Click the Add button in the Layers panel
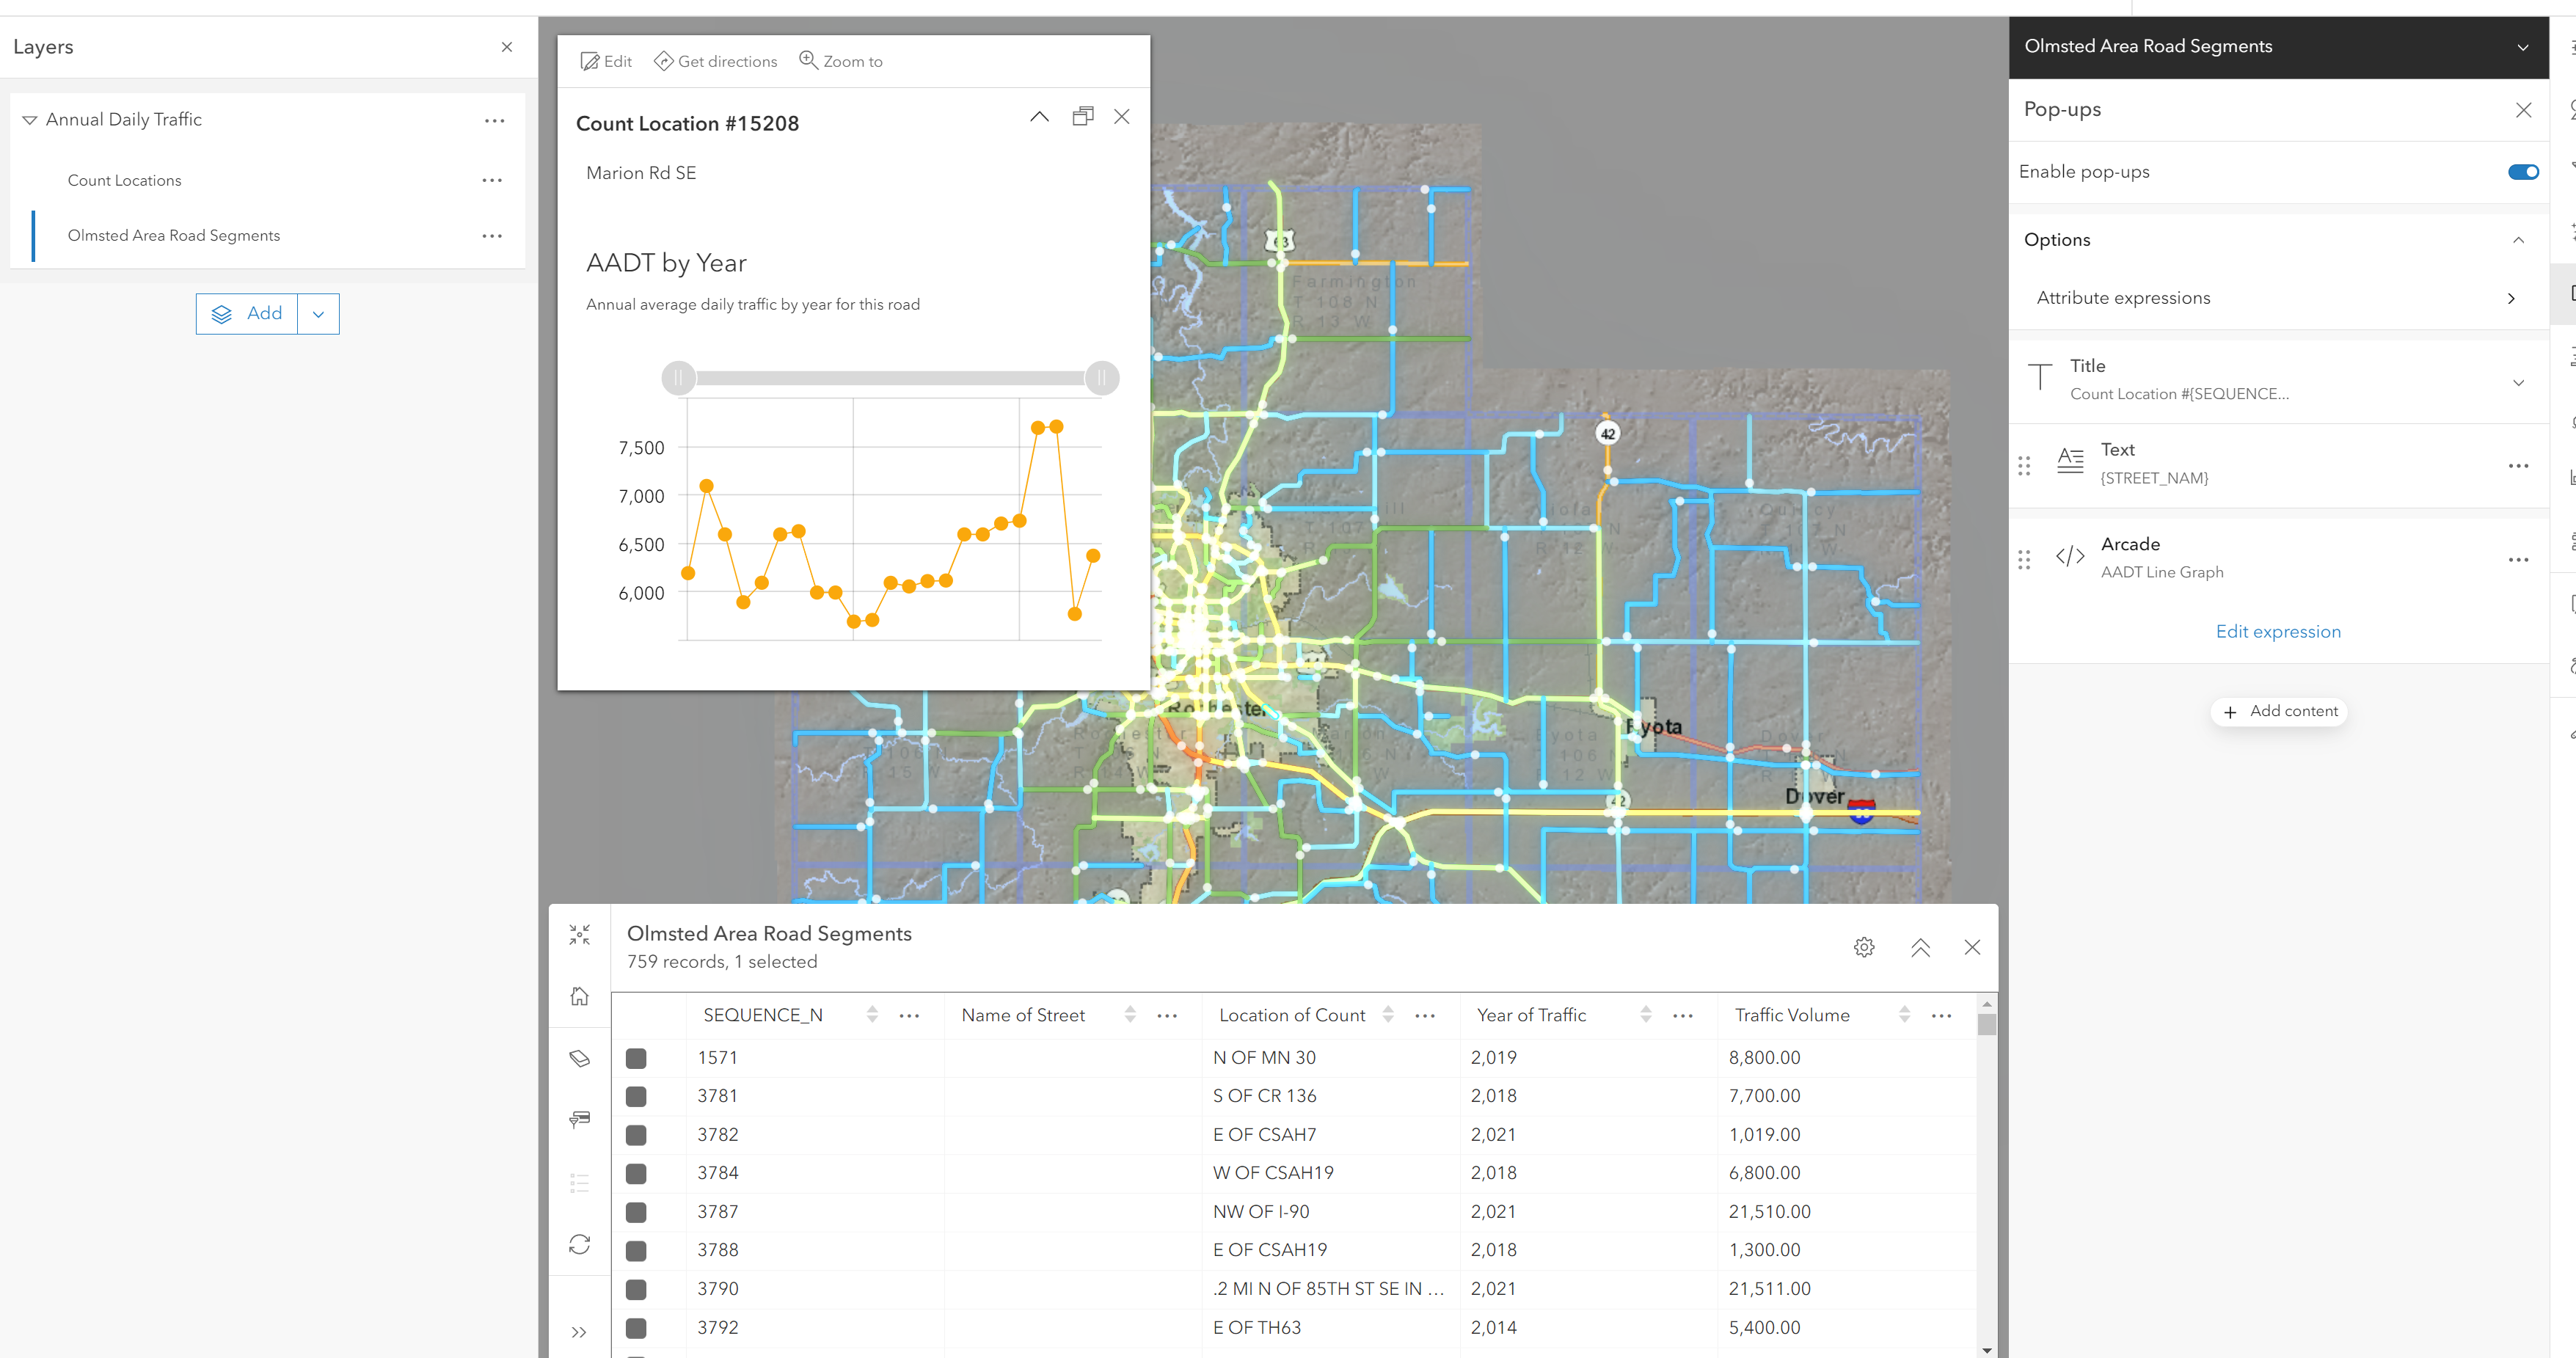Viewport: 2576px width, 1358px height. point(246,313)
